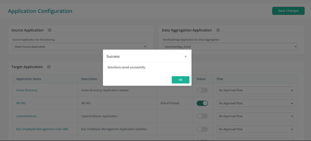The image size is (311, 141).
Task: Toggle the Active Directory status switch
Action: 202,90
